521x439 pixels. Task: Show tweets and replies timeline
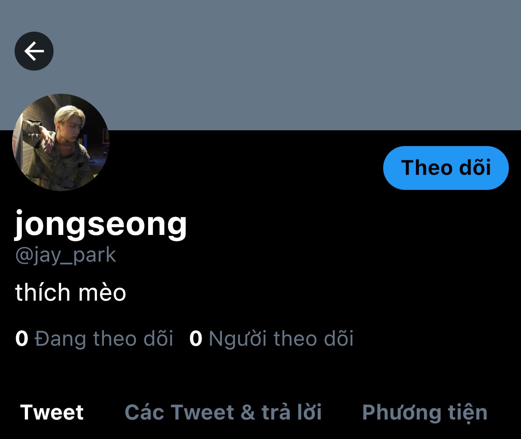coord(223,412)
